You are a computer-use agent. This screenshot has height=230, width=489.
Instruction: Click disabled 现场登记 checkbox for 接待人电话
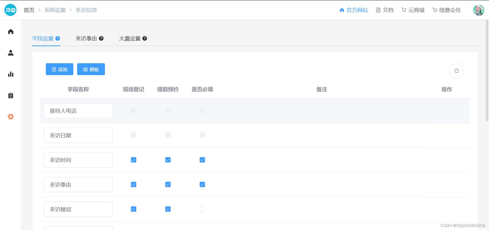133,110
